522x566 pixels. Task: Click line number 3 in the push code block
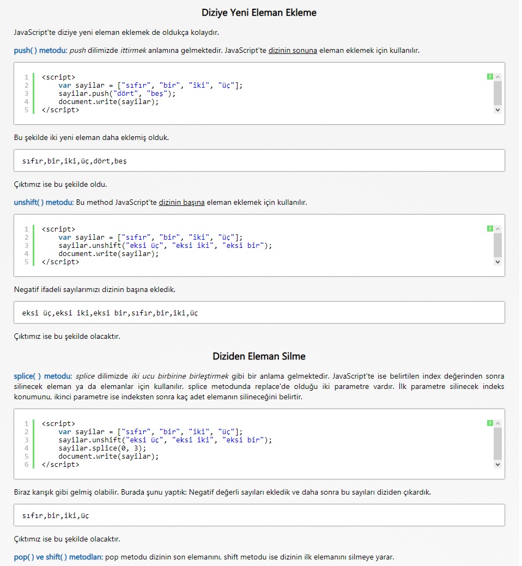26,94
